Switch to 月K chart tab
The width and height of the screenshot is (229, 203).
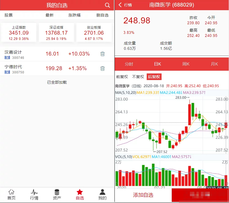(x=214, y=64)
